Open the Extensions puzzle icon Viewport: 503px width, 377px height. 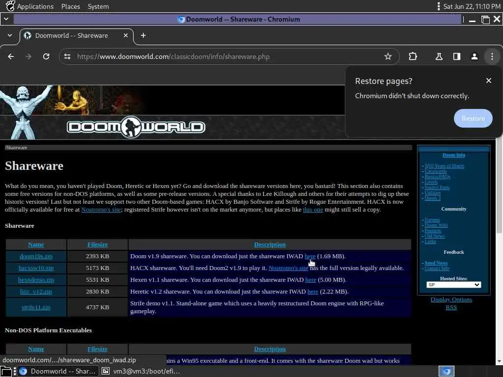[413, 56]
